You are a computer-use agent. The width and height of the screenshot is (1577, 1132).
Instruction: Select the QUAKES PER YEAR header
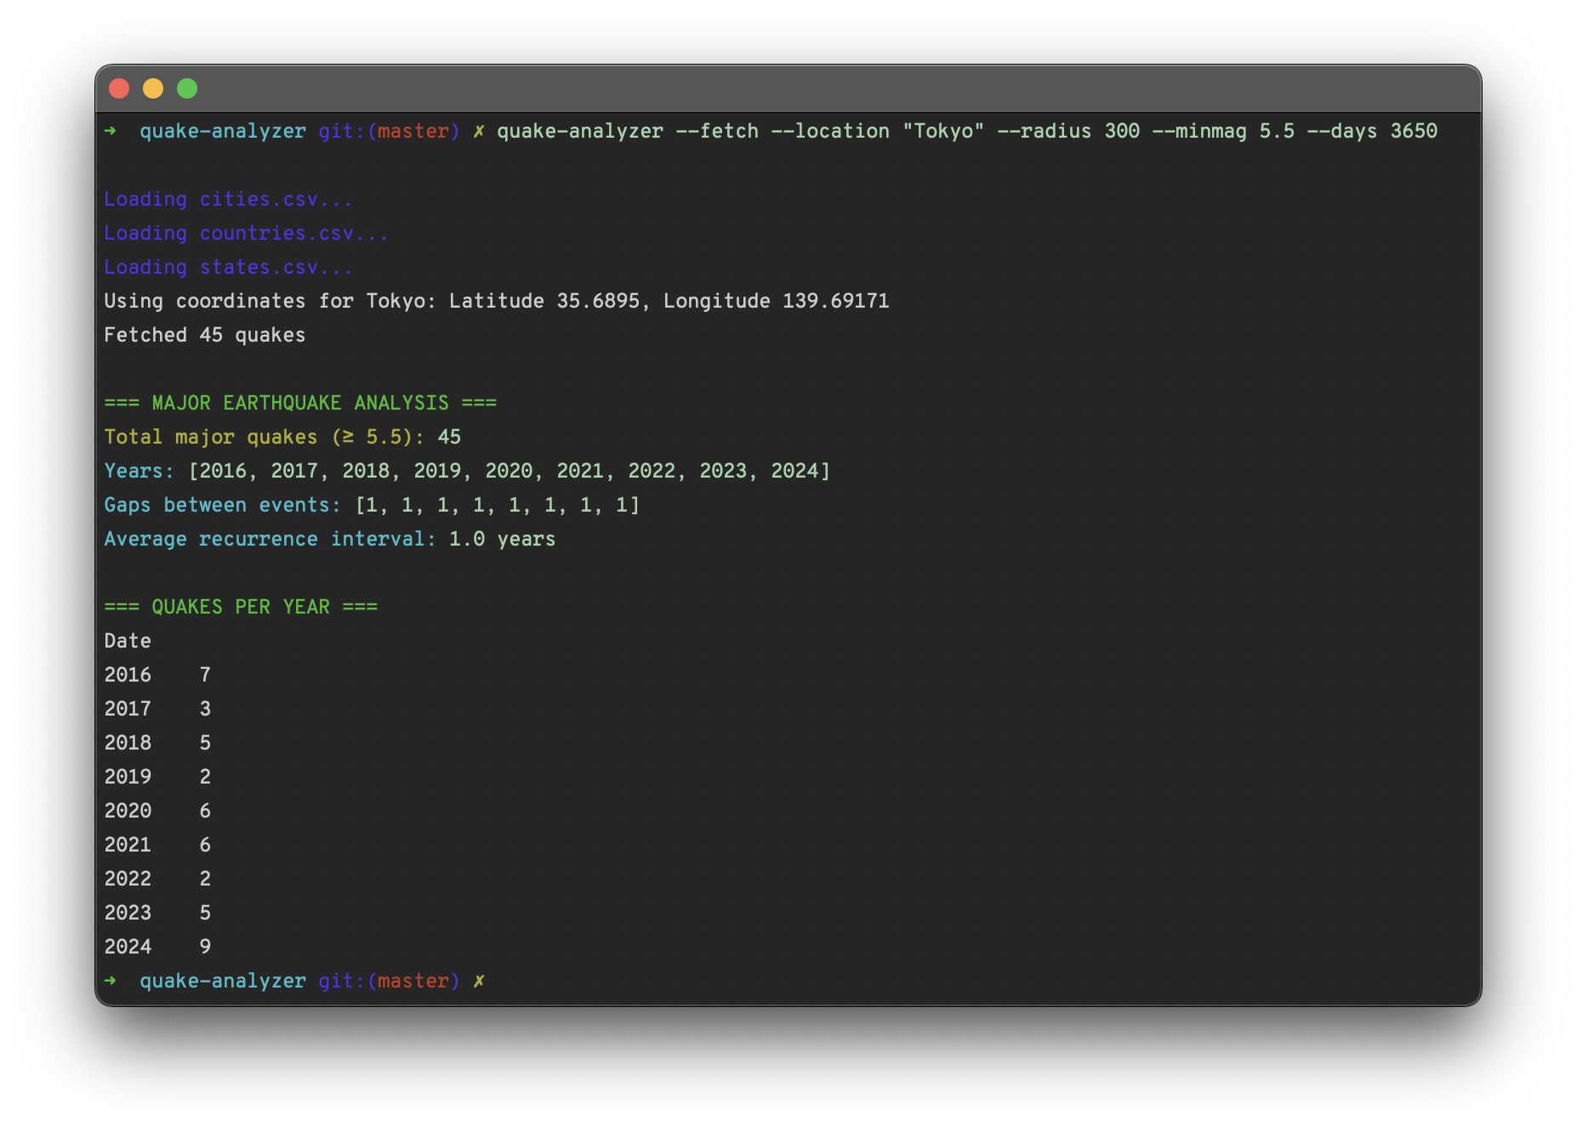(241, 606)
